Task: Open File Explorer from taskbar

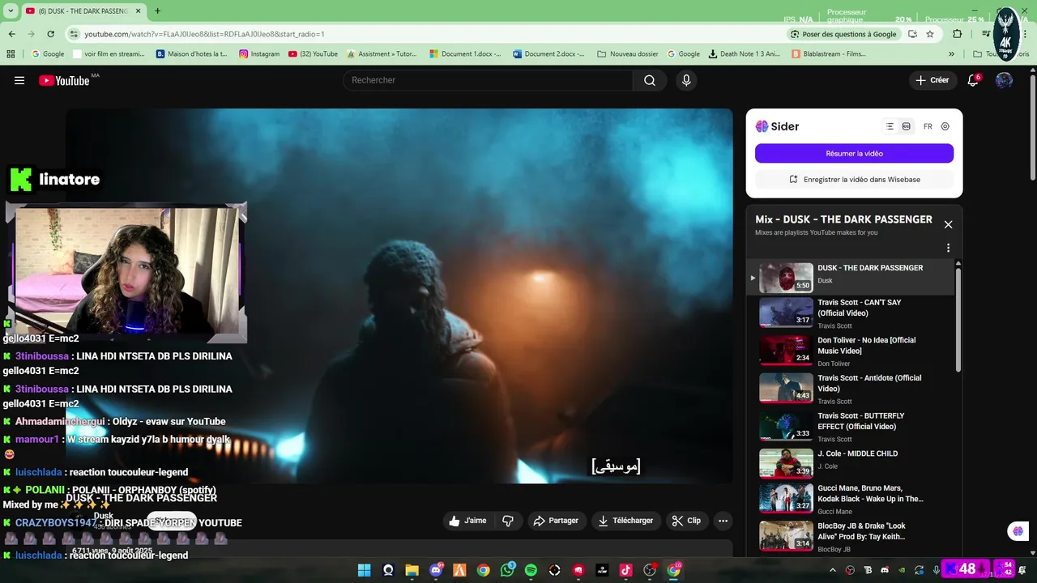Action: click(x=412, y=570)
